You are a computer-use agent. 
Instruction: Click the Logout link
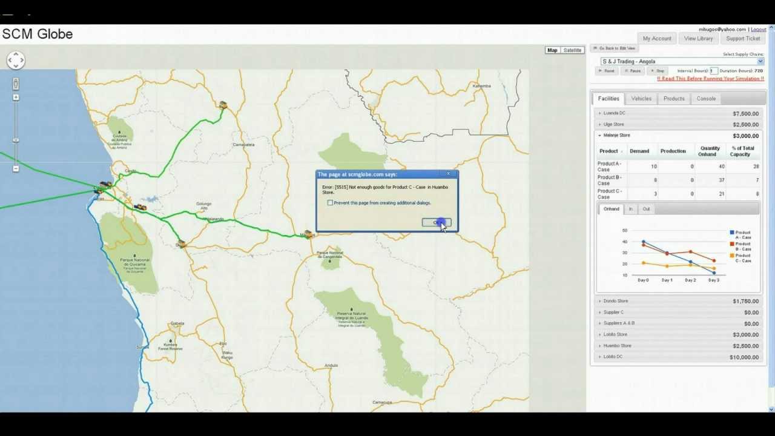pos(759,29)
